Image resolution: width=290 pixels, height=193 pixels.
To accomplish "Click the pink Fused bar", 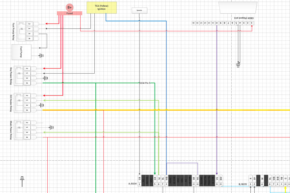I will pyautogui.click(x=69, y=13).
